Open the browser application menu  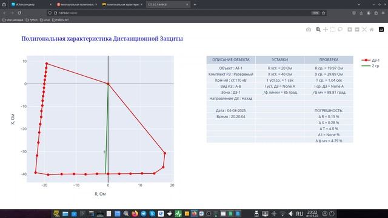click(x=383, y=13)
